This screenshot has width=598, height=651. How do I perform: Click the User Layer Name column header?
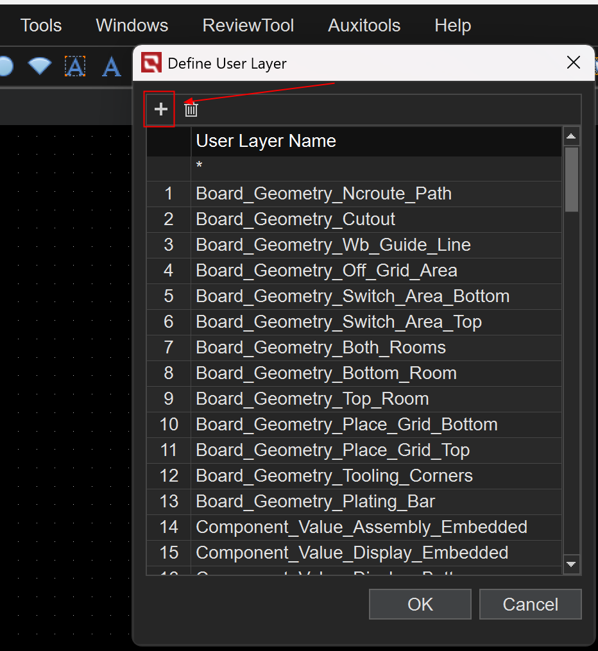(x=375, y=141)
